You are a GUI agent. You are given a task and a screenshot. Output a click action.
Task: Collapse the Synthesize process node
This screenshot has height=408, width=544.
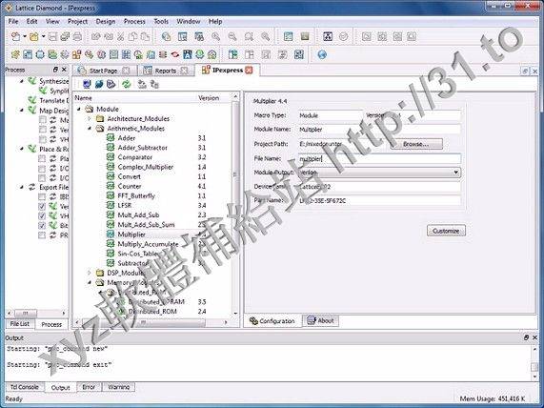point(22,81)
